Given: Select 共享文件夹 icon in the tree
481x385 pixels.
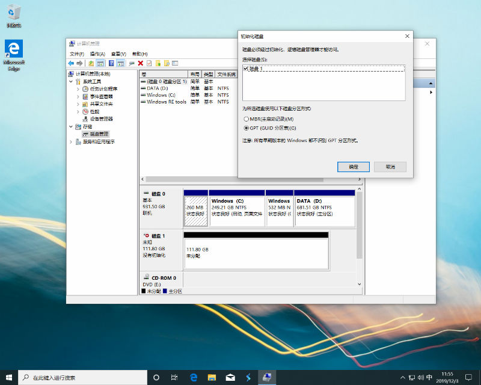Looking at the screenshot, I should coord(85,104).
